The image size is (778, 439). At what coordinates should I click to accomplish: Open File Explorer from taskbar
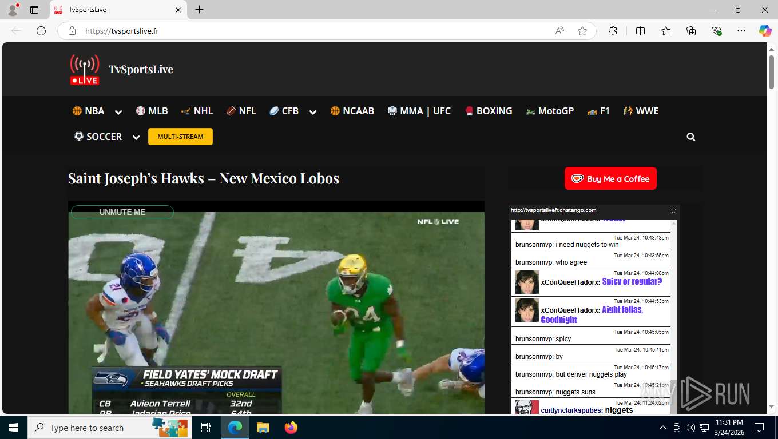pyautogui.click(x=263, y=428)
